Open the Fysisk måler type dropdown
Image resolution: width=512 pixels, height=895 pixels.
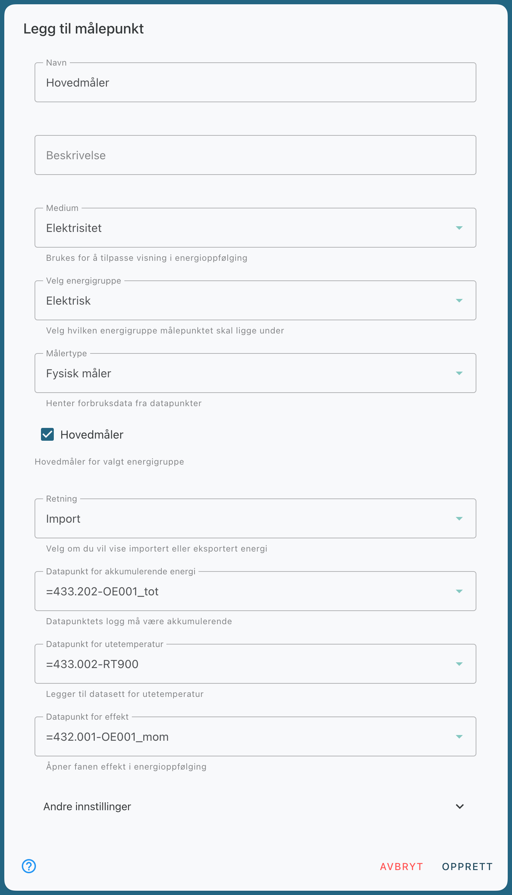click(x=255, y=373)
